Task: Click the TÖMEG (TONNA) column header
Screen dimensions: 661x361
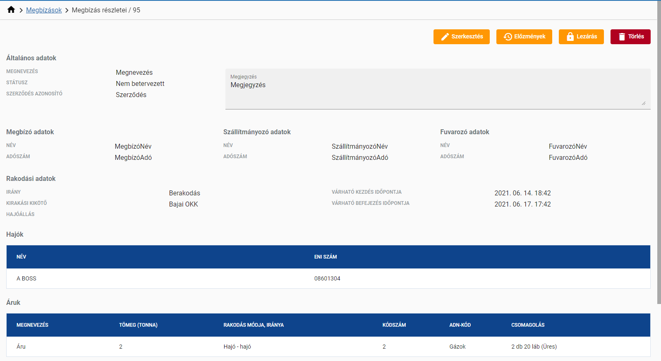Action: pyautogui.click(x=138, y=325)
